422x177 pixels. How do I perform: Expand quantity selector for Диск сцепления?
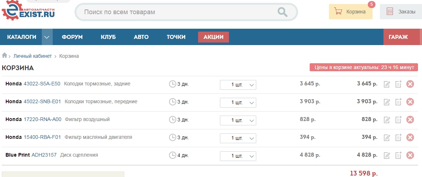tap(238, 156)
